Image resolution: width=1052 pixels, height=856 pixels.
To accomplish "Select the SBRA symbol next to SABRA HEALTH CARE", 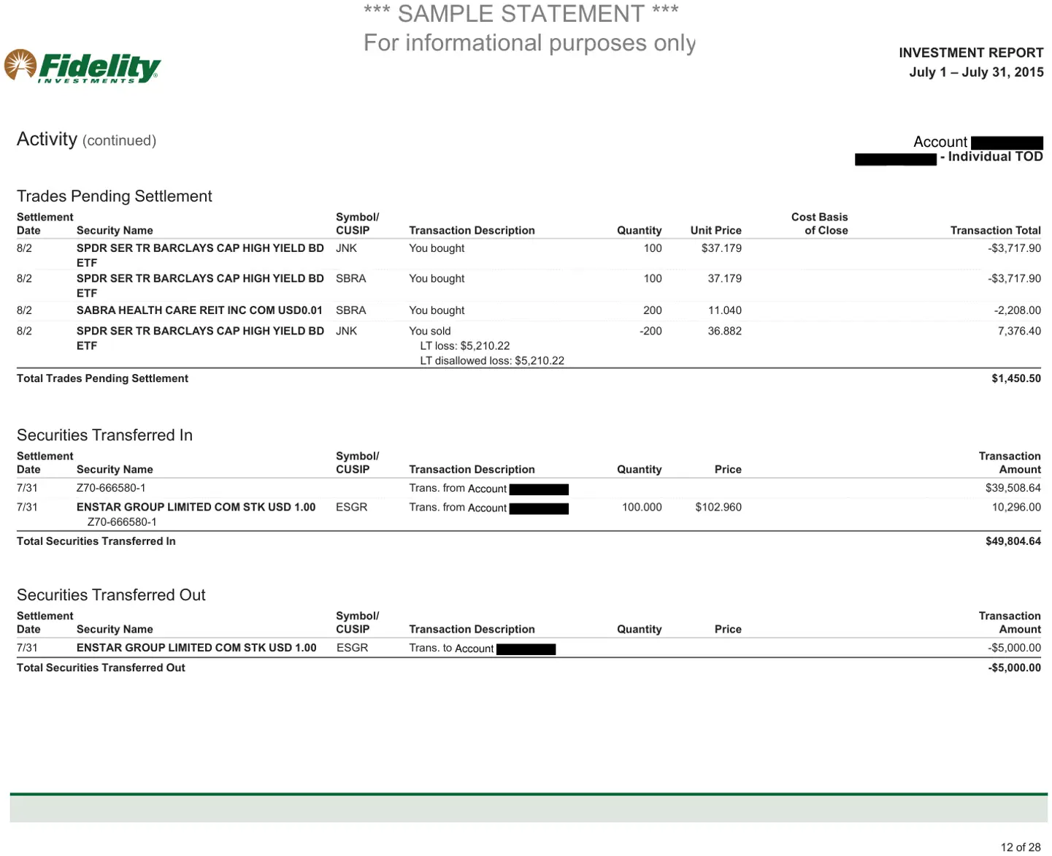I will [351, 310].
